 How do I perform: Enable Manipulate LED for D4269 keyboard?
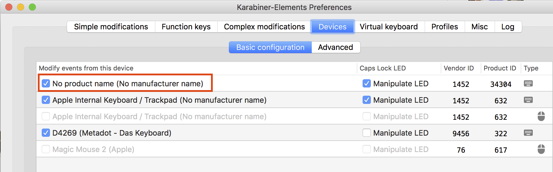coord(366,133)
